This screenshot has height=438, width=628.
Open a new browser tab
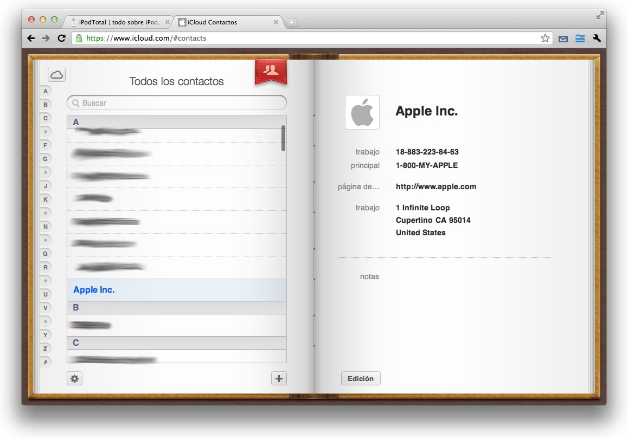(x=292, y=22)
